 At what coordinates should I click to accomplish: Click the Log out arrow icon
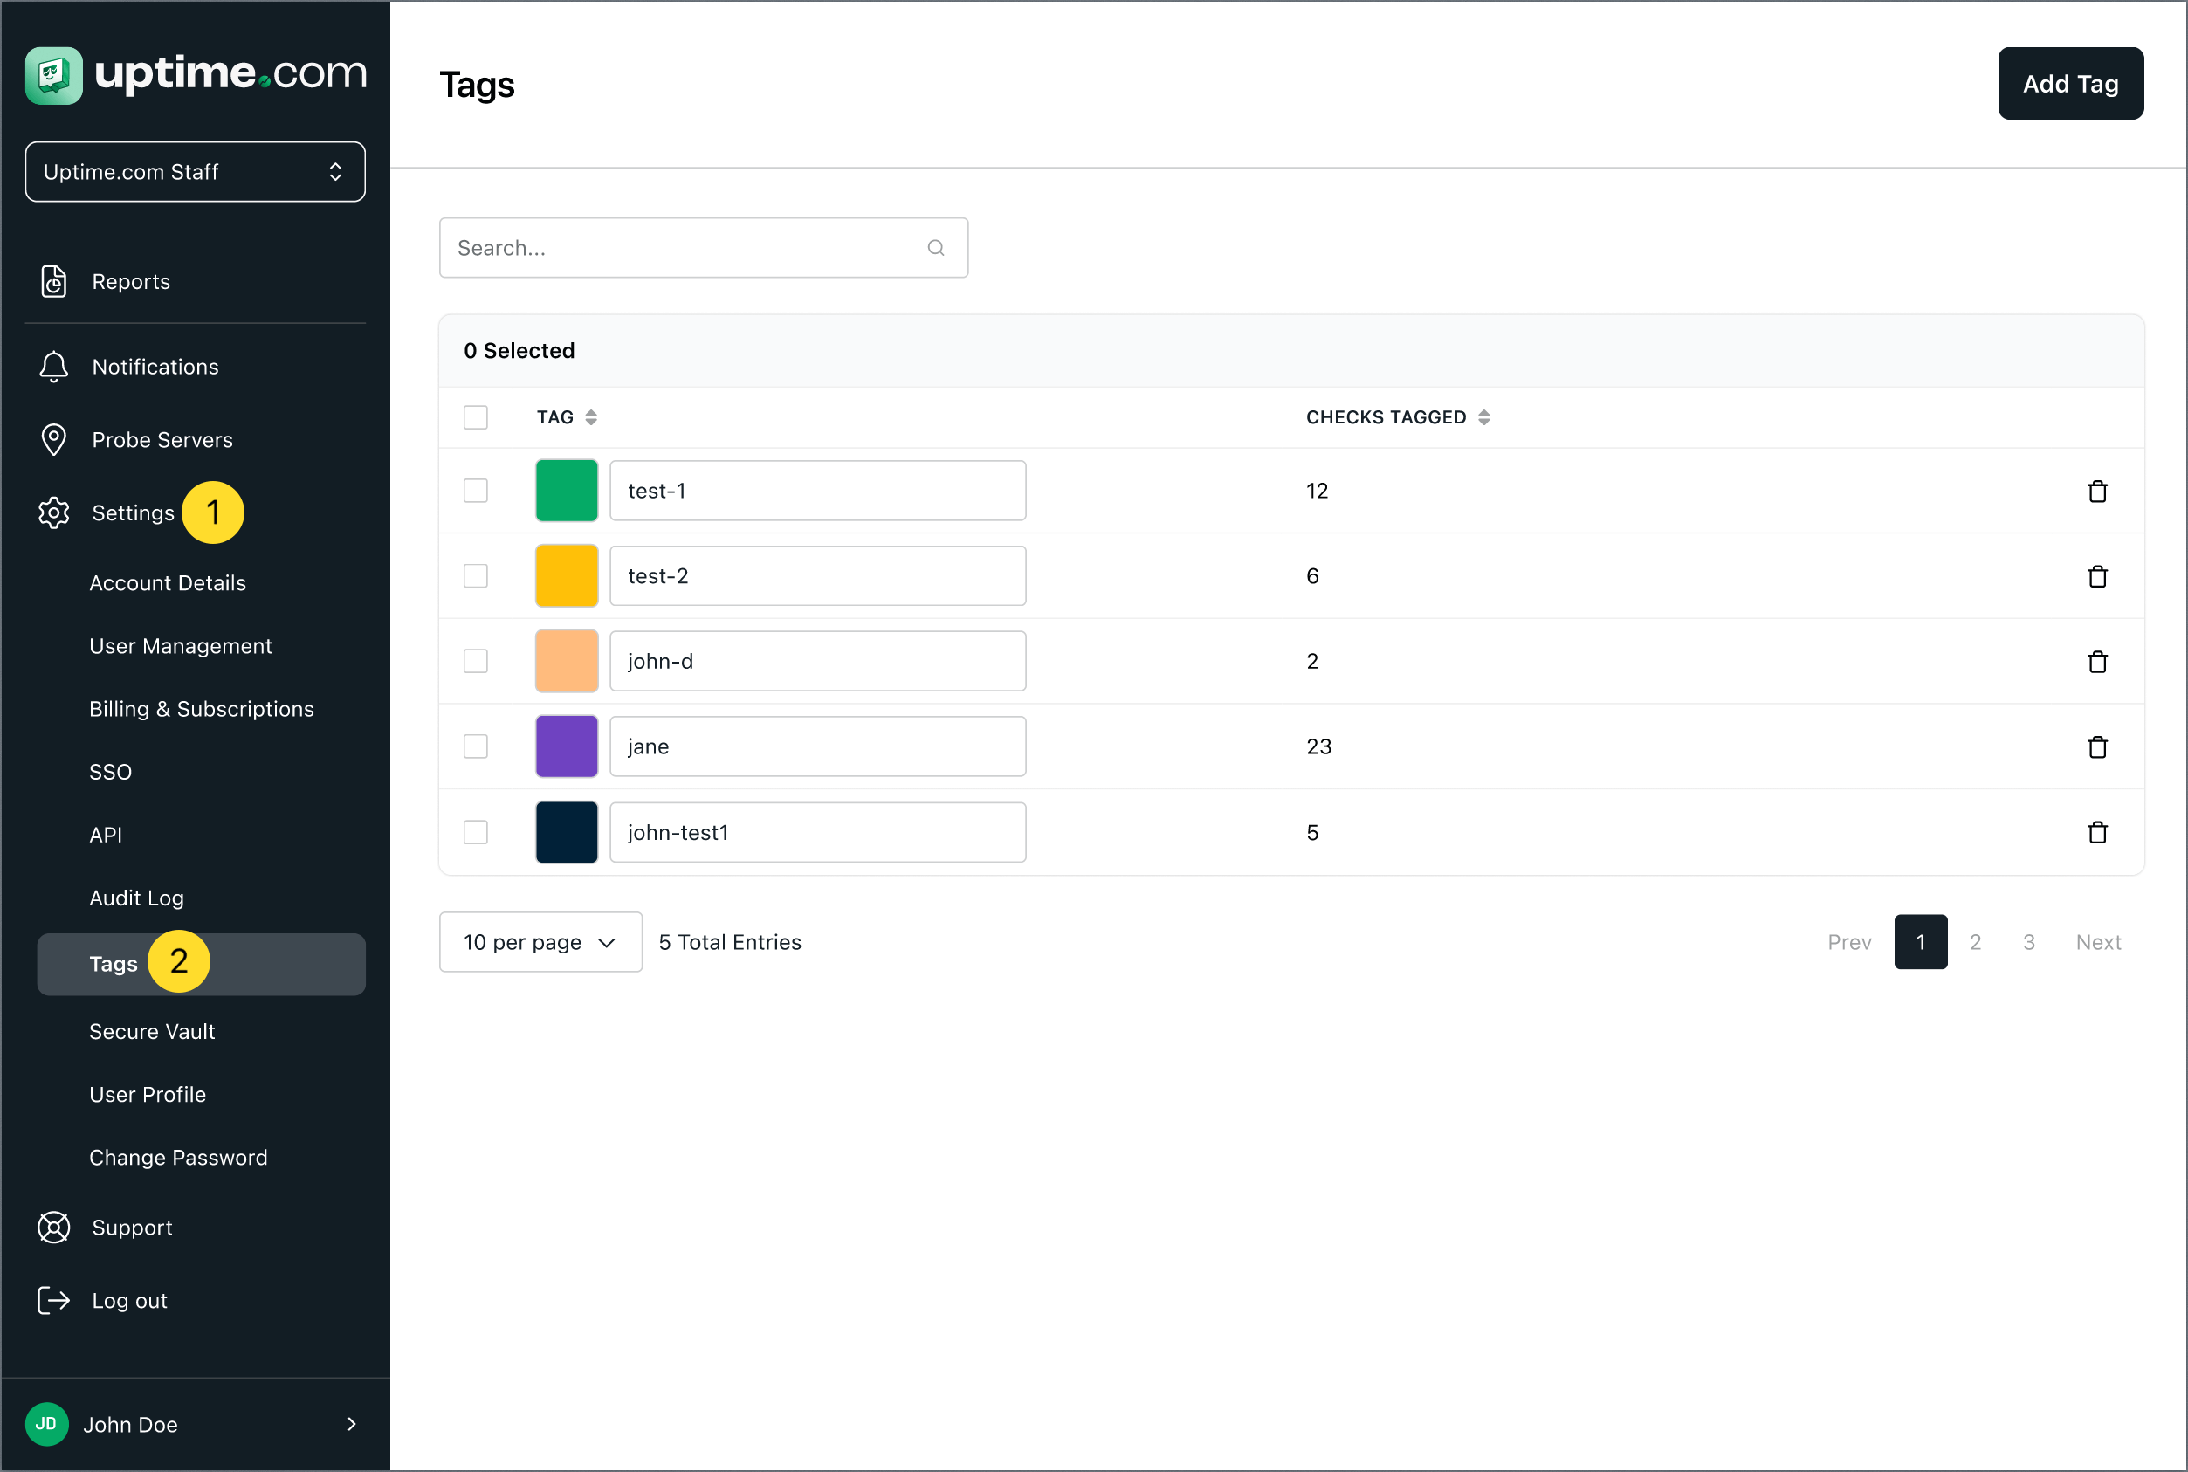(x=53, y=1300)
